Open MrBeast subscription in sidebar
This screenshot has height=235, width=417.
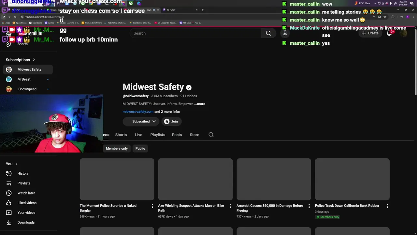28,79
